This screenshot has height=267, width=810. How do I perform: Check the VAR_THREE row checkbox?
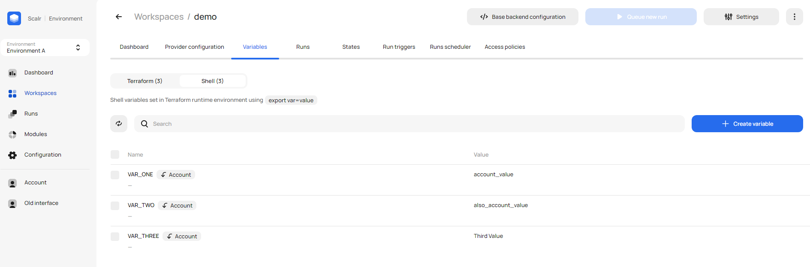tap(115, 237)
